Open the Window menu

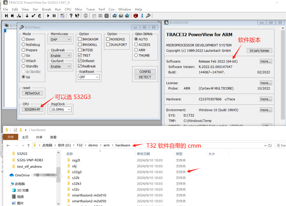[x=125, y=9]
